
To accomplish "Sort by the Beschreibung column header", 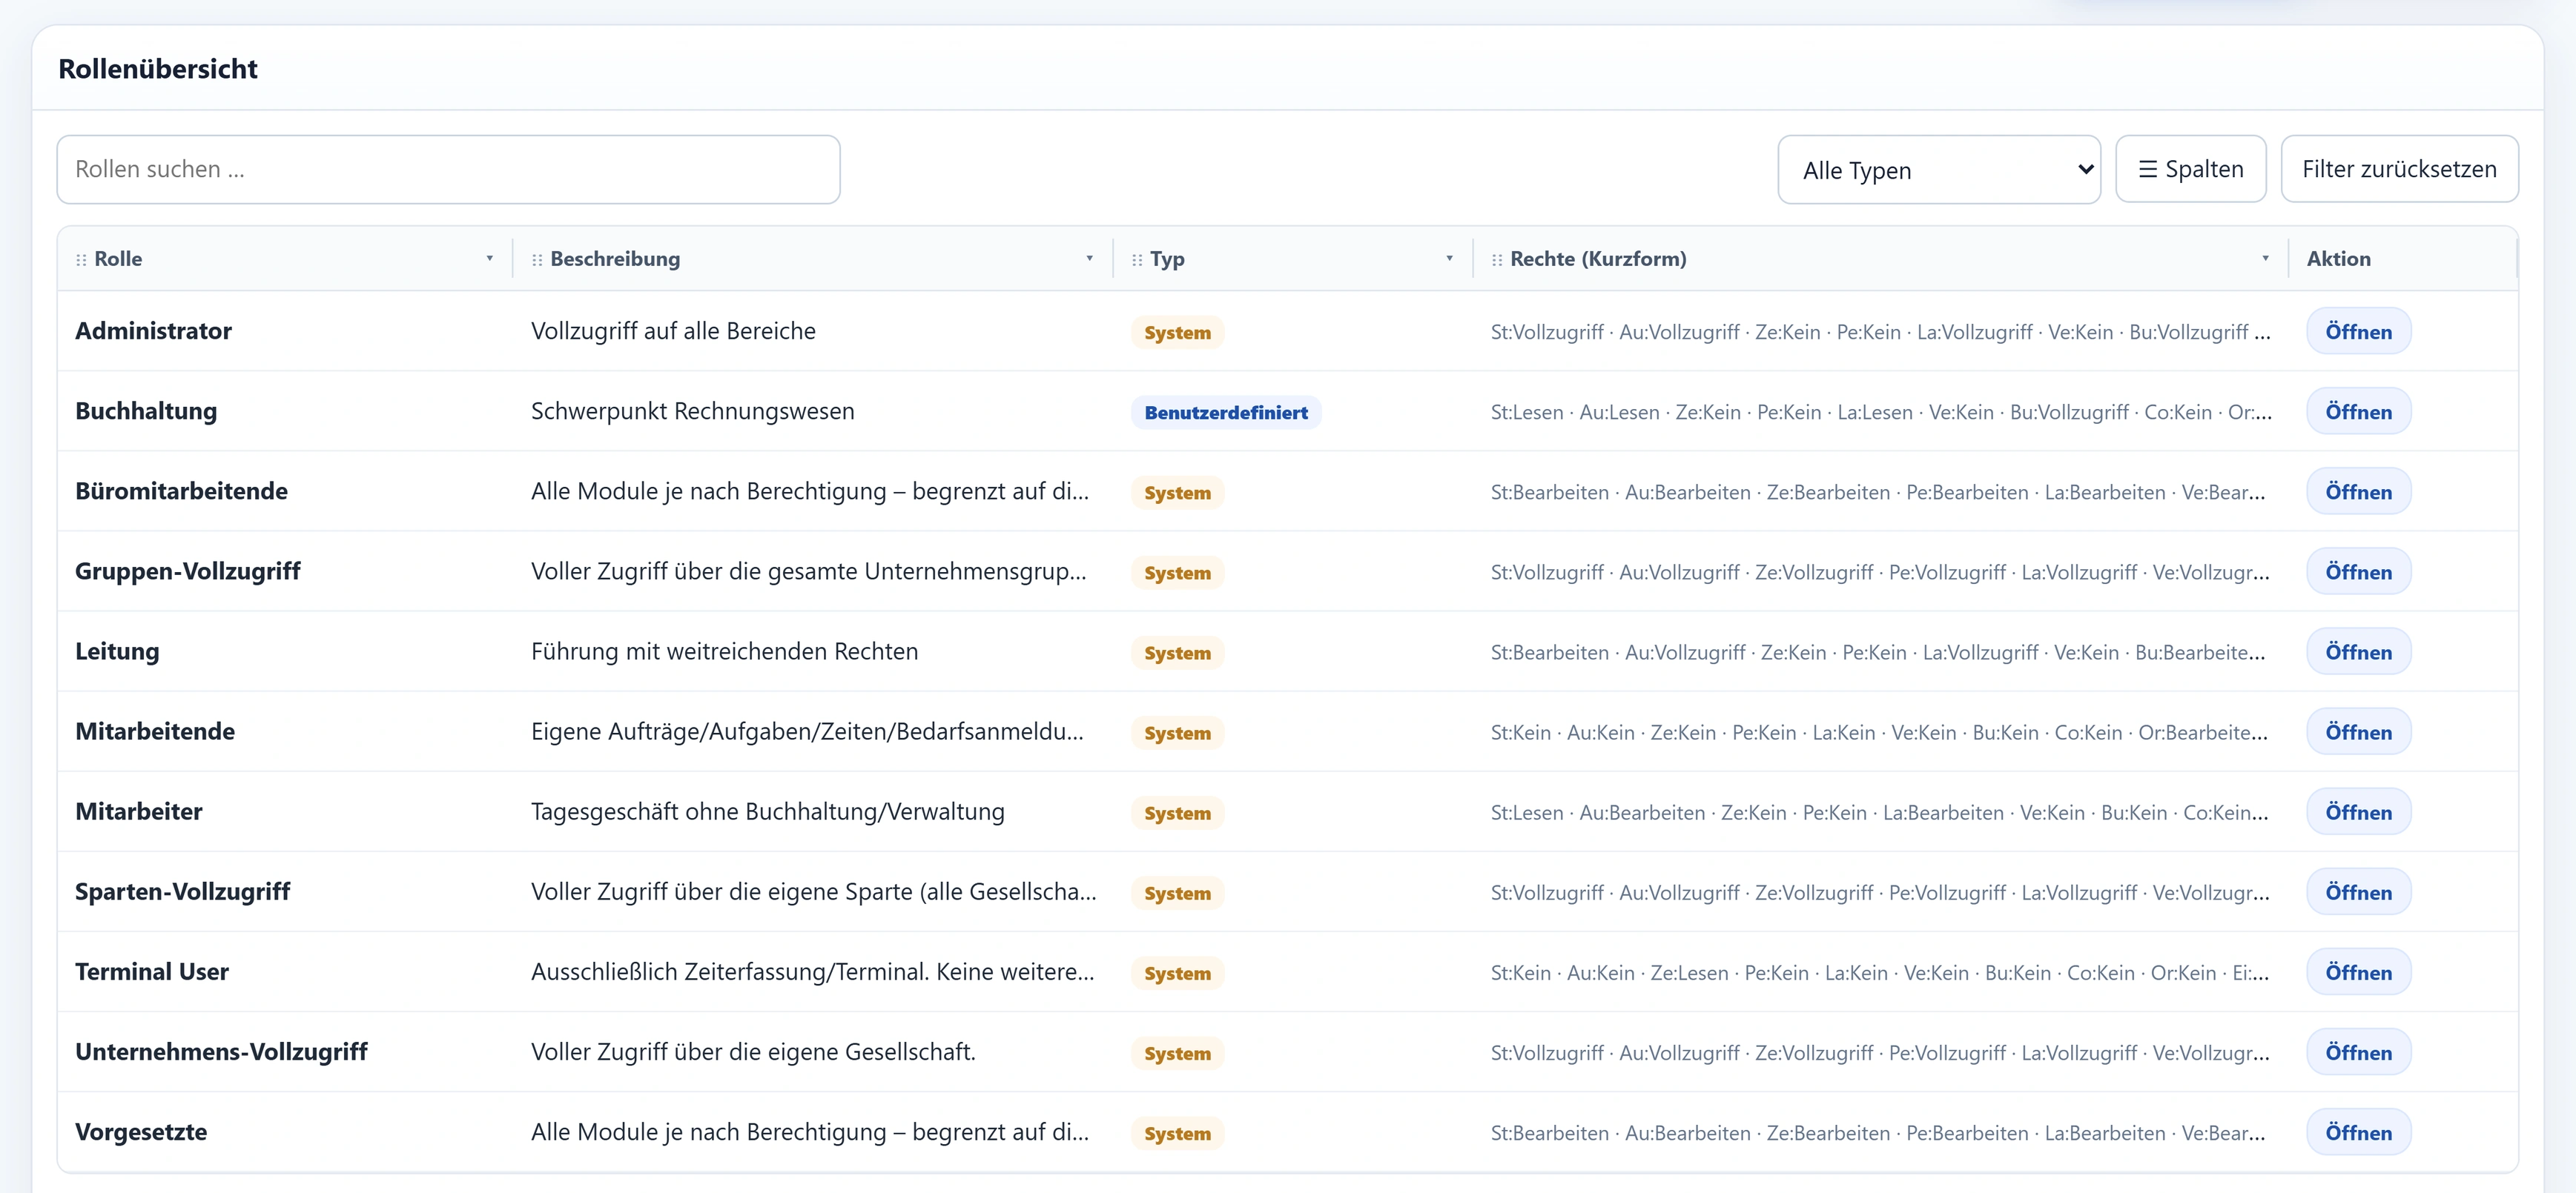I will (x=615, y=259).
